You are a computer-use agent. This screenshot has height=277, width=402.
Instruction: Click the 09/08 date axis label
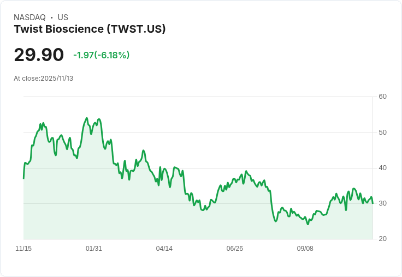tap(305, 249)
